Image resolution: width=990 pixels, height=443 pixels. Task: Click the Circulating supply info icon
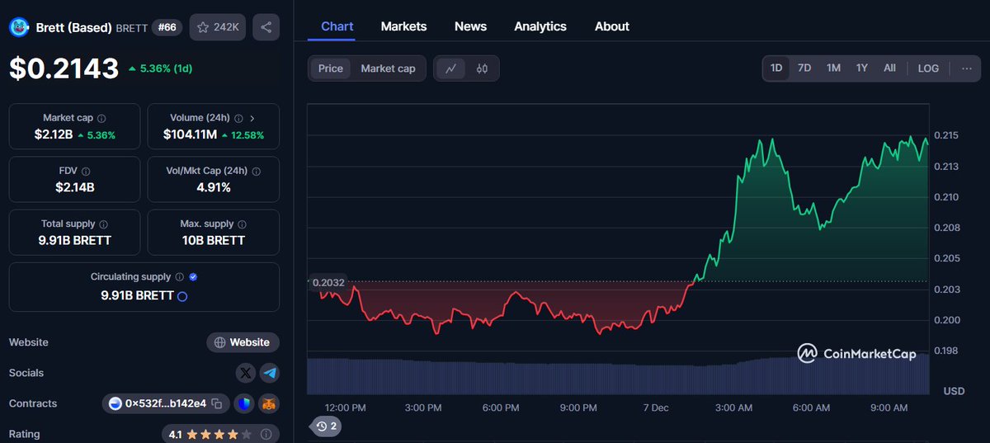[179, 277]
